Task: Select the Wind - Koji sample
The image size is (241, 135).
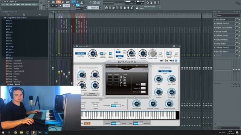Action: (x=12, y=76)
